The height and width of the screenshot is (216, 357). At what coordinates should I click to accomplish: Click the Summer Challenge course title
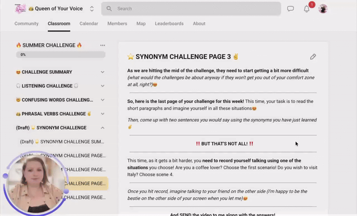tap(49, 45)
